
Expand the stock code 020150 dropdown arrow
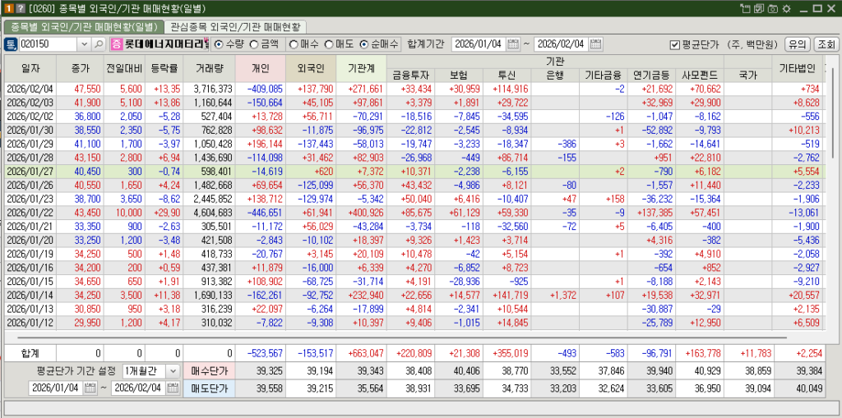[x=85, y=44]
